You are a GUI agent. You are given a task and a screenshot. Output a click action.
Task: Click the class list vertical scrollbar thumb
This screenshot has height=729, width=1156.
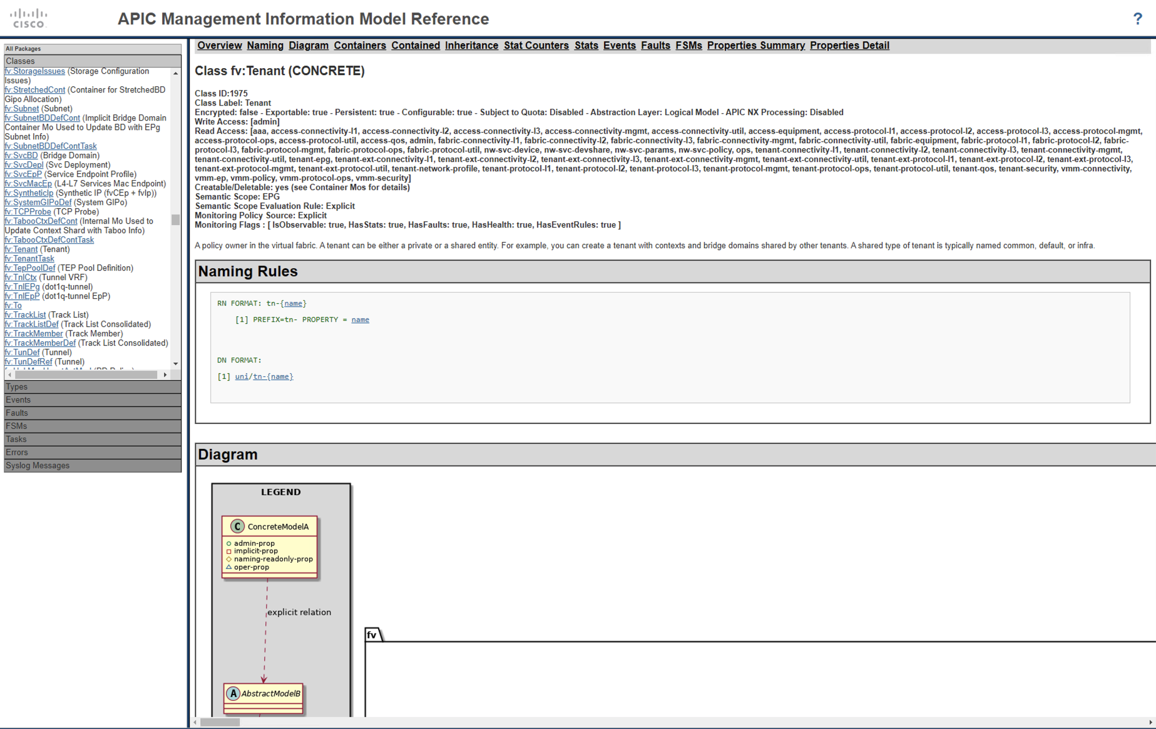(x=176, y=220)
